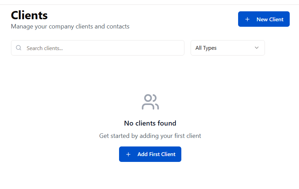Screen dimensions: 299x189
Task: Click the word "Types" in the filter box
Action: pyautogui.click(x=210, y=48)
